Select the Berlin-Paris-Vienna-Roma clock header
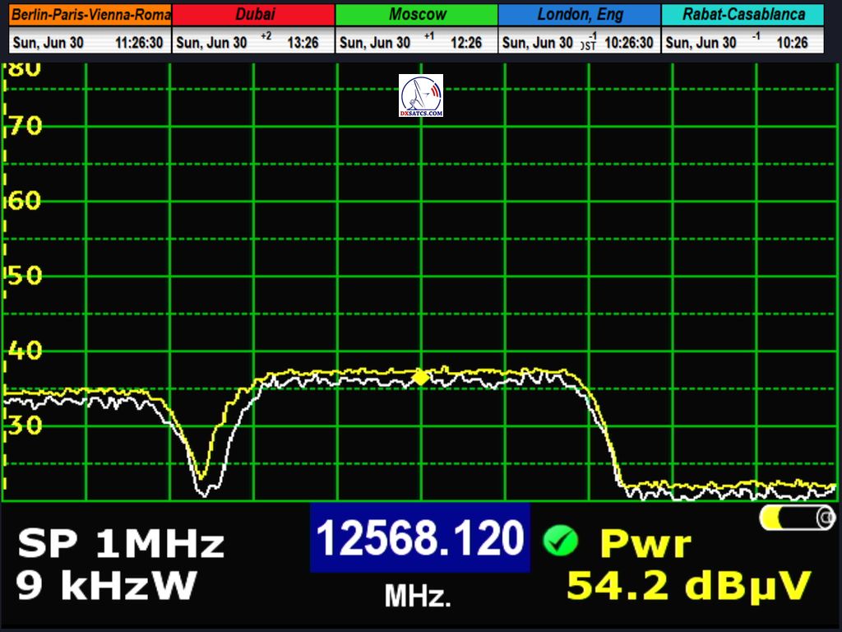 point(90,15)
